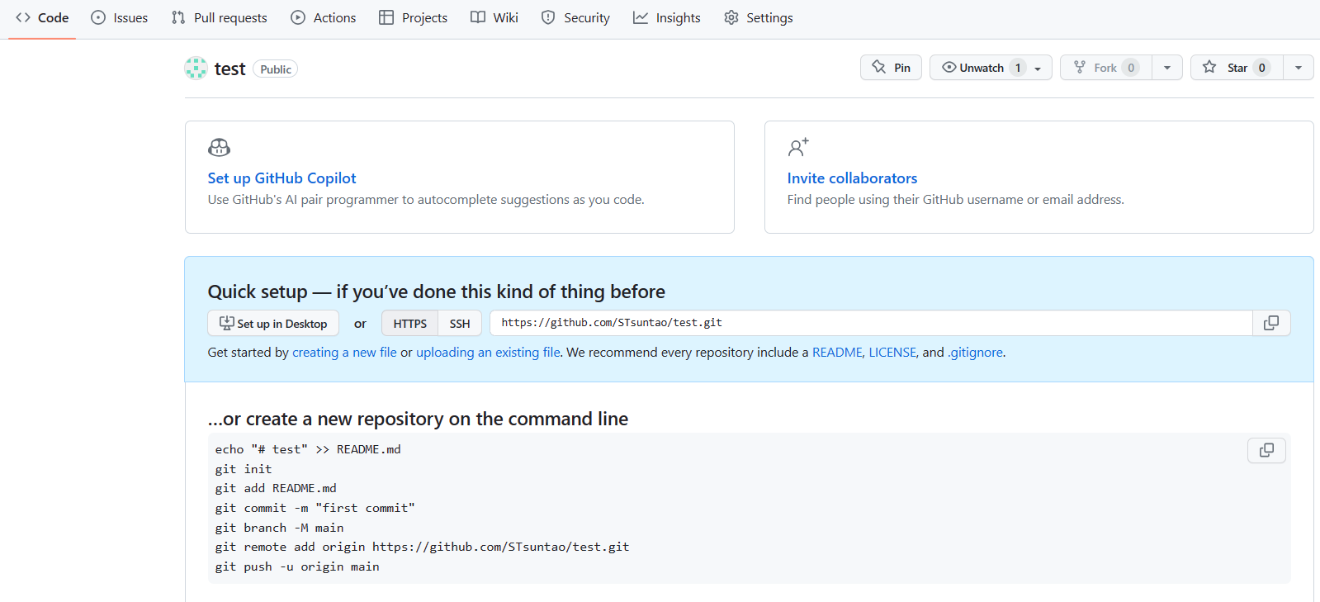Click the .gitignore link
The width and height of the screenshot is (1320, 602).
[976, 352]
